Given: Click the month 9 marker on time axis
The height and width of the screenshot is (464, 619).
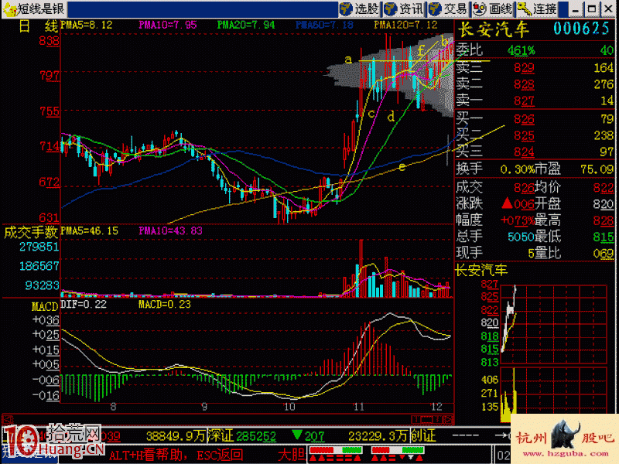Looking at the screenshot, I should pos(204,407).
